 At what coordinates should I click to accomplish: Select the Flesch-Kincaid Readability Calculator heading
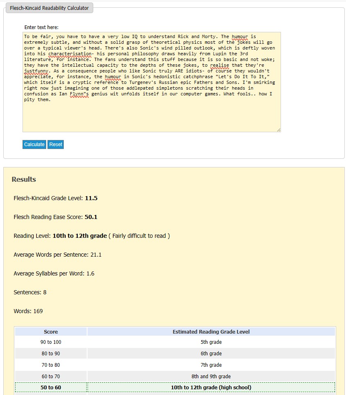tap(49, 8)
